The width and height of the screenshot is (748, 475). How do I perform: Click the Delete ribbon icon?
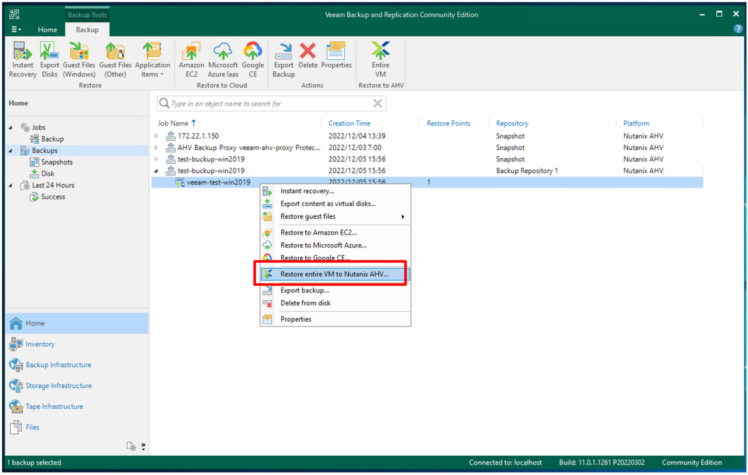308,55
